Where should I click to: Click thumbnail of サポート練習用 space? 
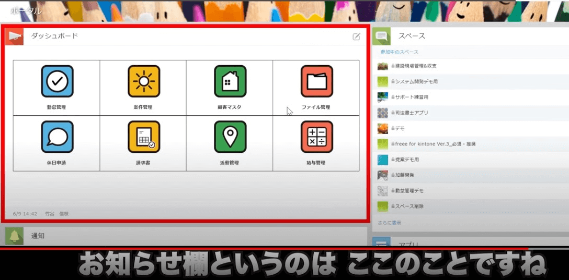382,98
